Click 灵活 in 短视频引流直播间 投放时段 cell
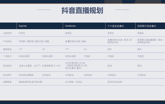This screenshot has height=104, width=165. click(x=140, y=66)
